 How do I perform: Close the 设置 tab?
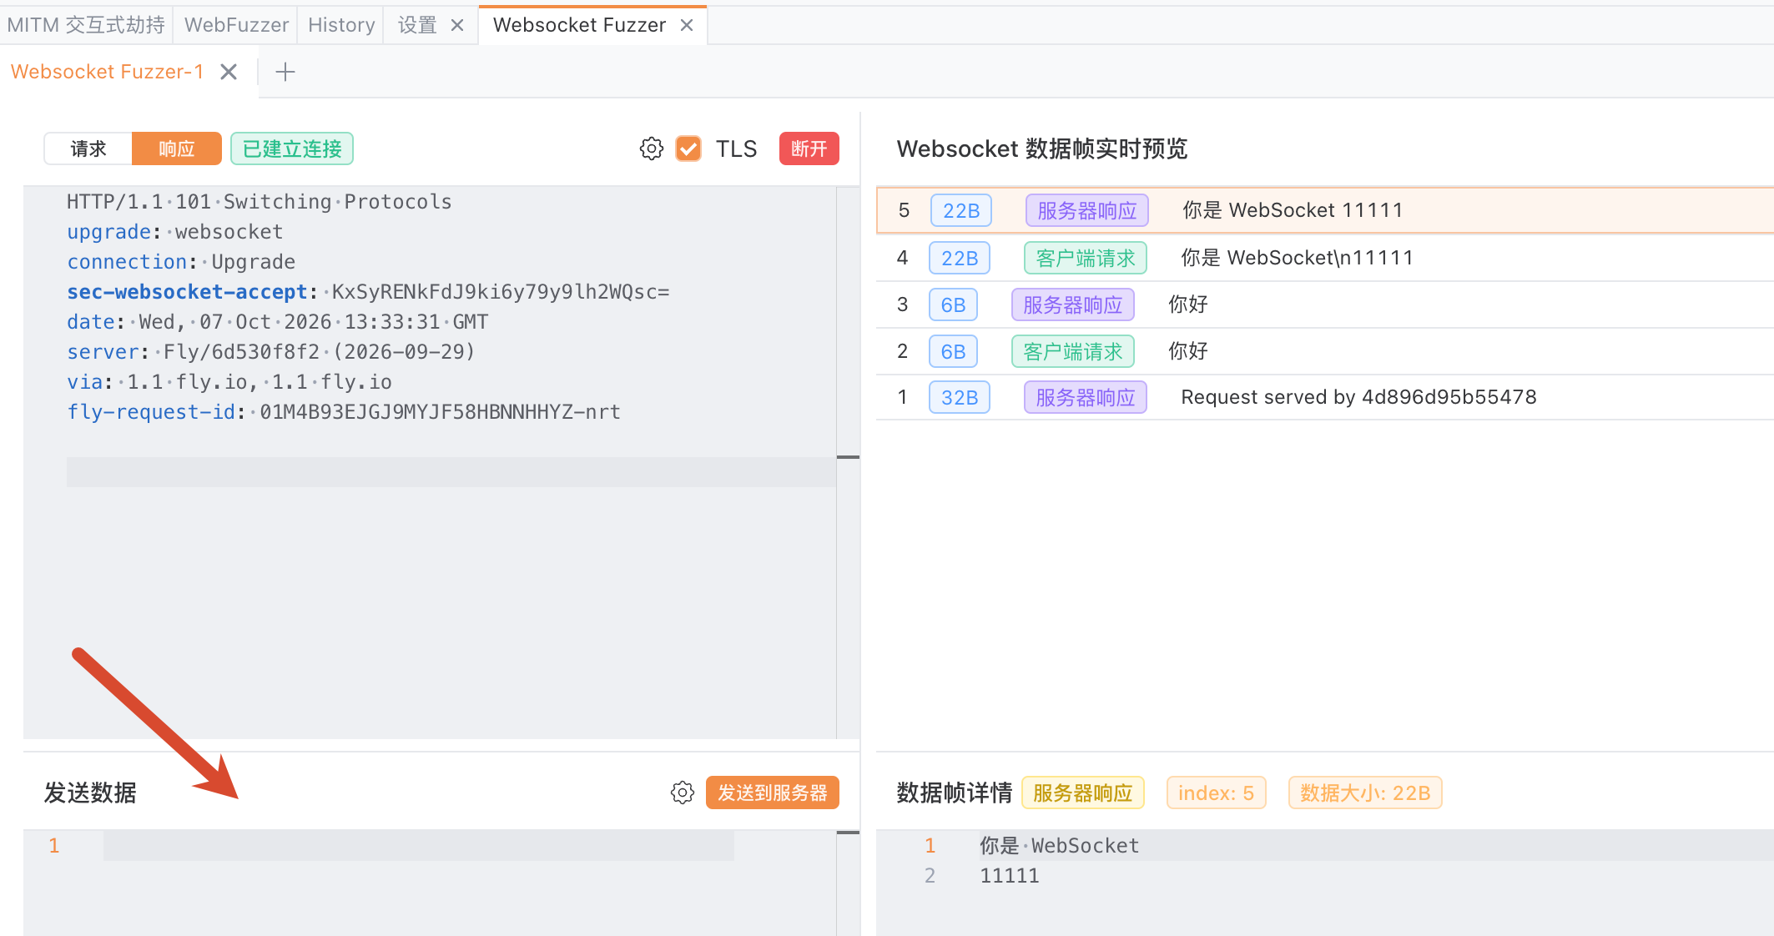pos(457,25)
